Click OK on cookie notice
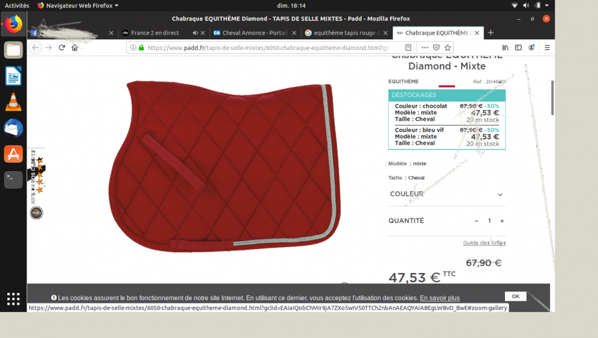Screen dimensions: 598x338 tap(515, 296)
